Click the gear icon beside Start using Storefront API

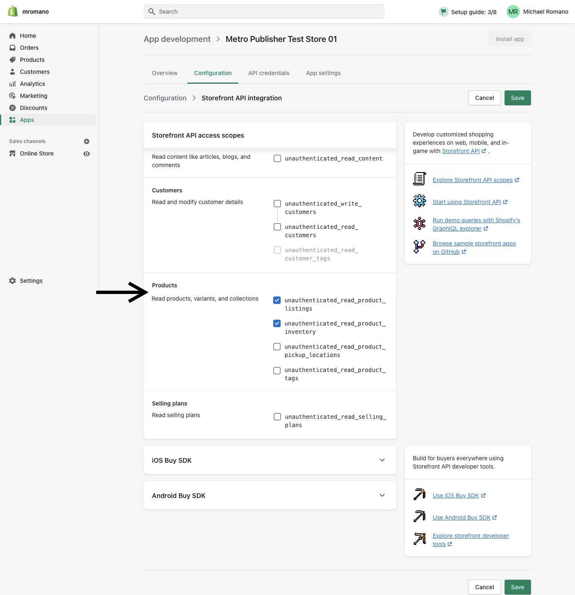420,201
